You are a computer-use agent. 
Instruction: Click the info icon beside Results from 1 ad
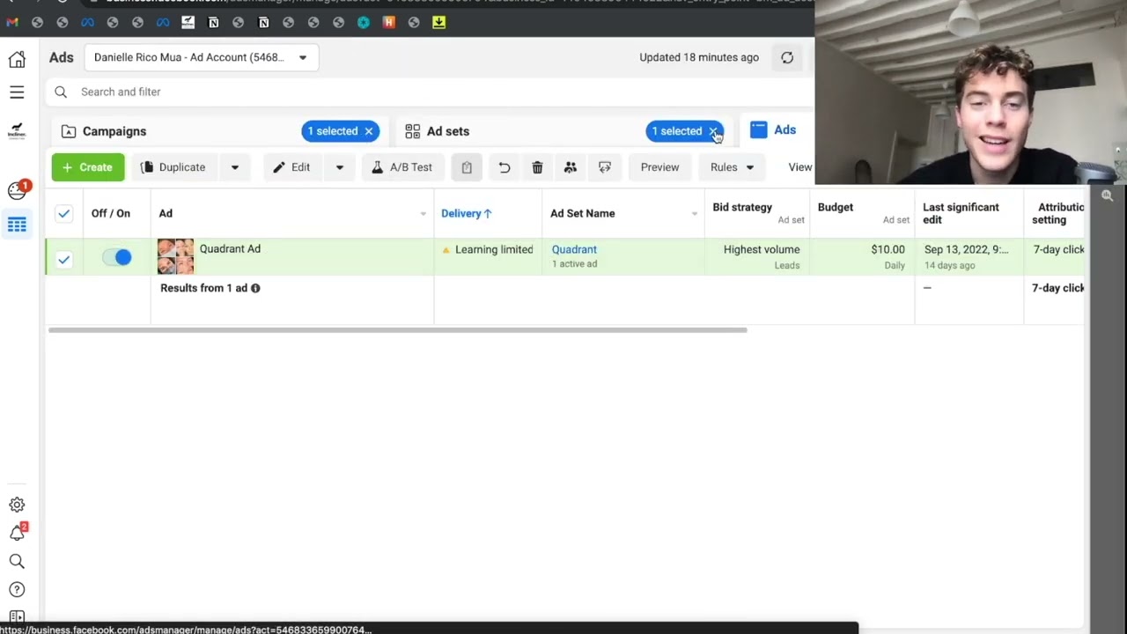tap(255, 288)
